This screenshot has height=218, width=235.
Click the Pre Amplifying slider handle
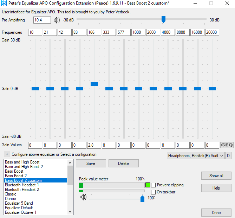(163, 19)
